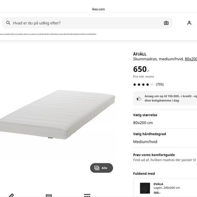Viewport: 197px width, 197px height.
Task: Click the wavy lines icon below product image
Action: click(87, 195)
